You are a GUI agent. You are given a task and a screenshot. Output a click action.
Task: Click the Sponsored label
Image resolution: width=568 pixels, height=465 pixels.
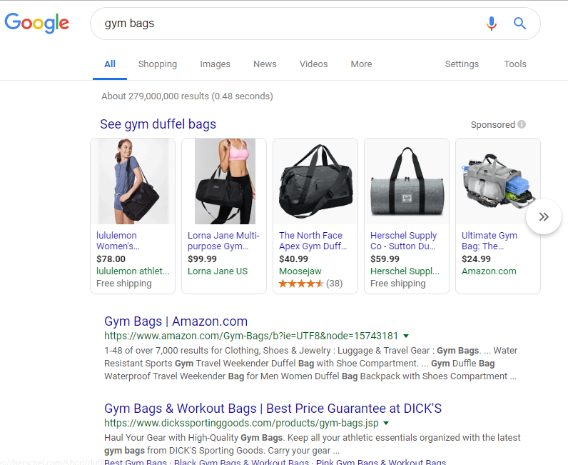[492, 125]
